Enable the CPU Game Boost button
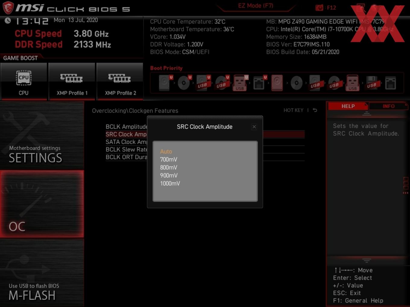Viewport: 410px width, 307px height. tap(24, 81)
